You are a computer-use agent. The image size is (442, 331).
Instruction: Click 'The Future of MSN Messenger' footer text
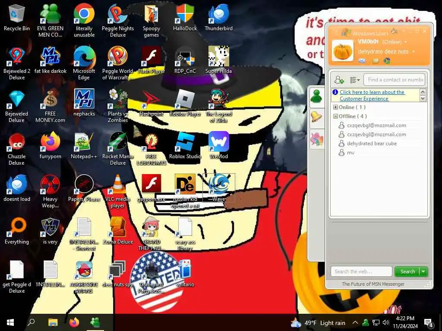(373, 284)
